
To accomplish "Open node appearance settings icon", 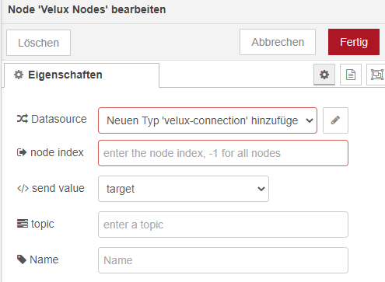I will [376, 75].
